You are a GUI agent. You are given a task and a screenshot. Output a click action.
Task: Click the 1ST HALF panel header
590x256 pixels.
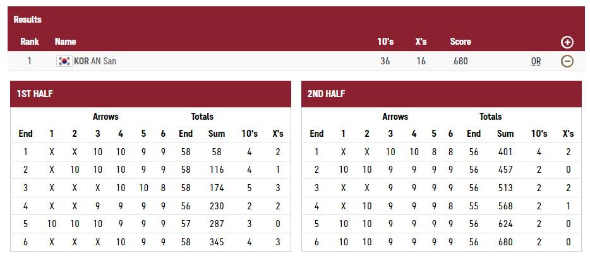click(x=150, y=94)
